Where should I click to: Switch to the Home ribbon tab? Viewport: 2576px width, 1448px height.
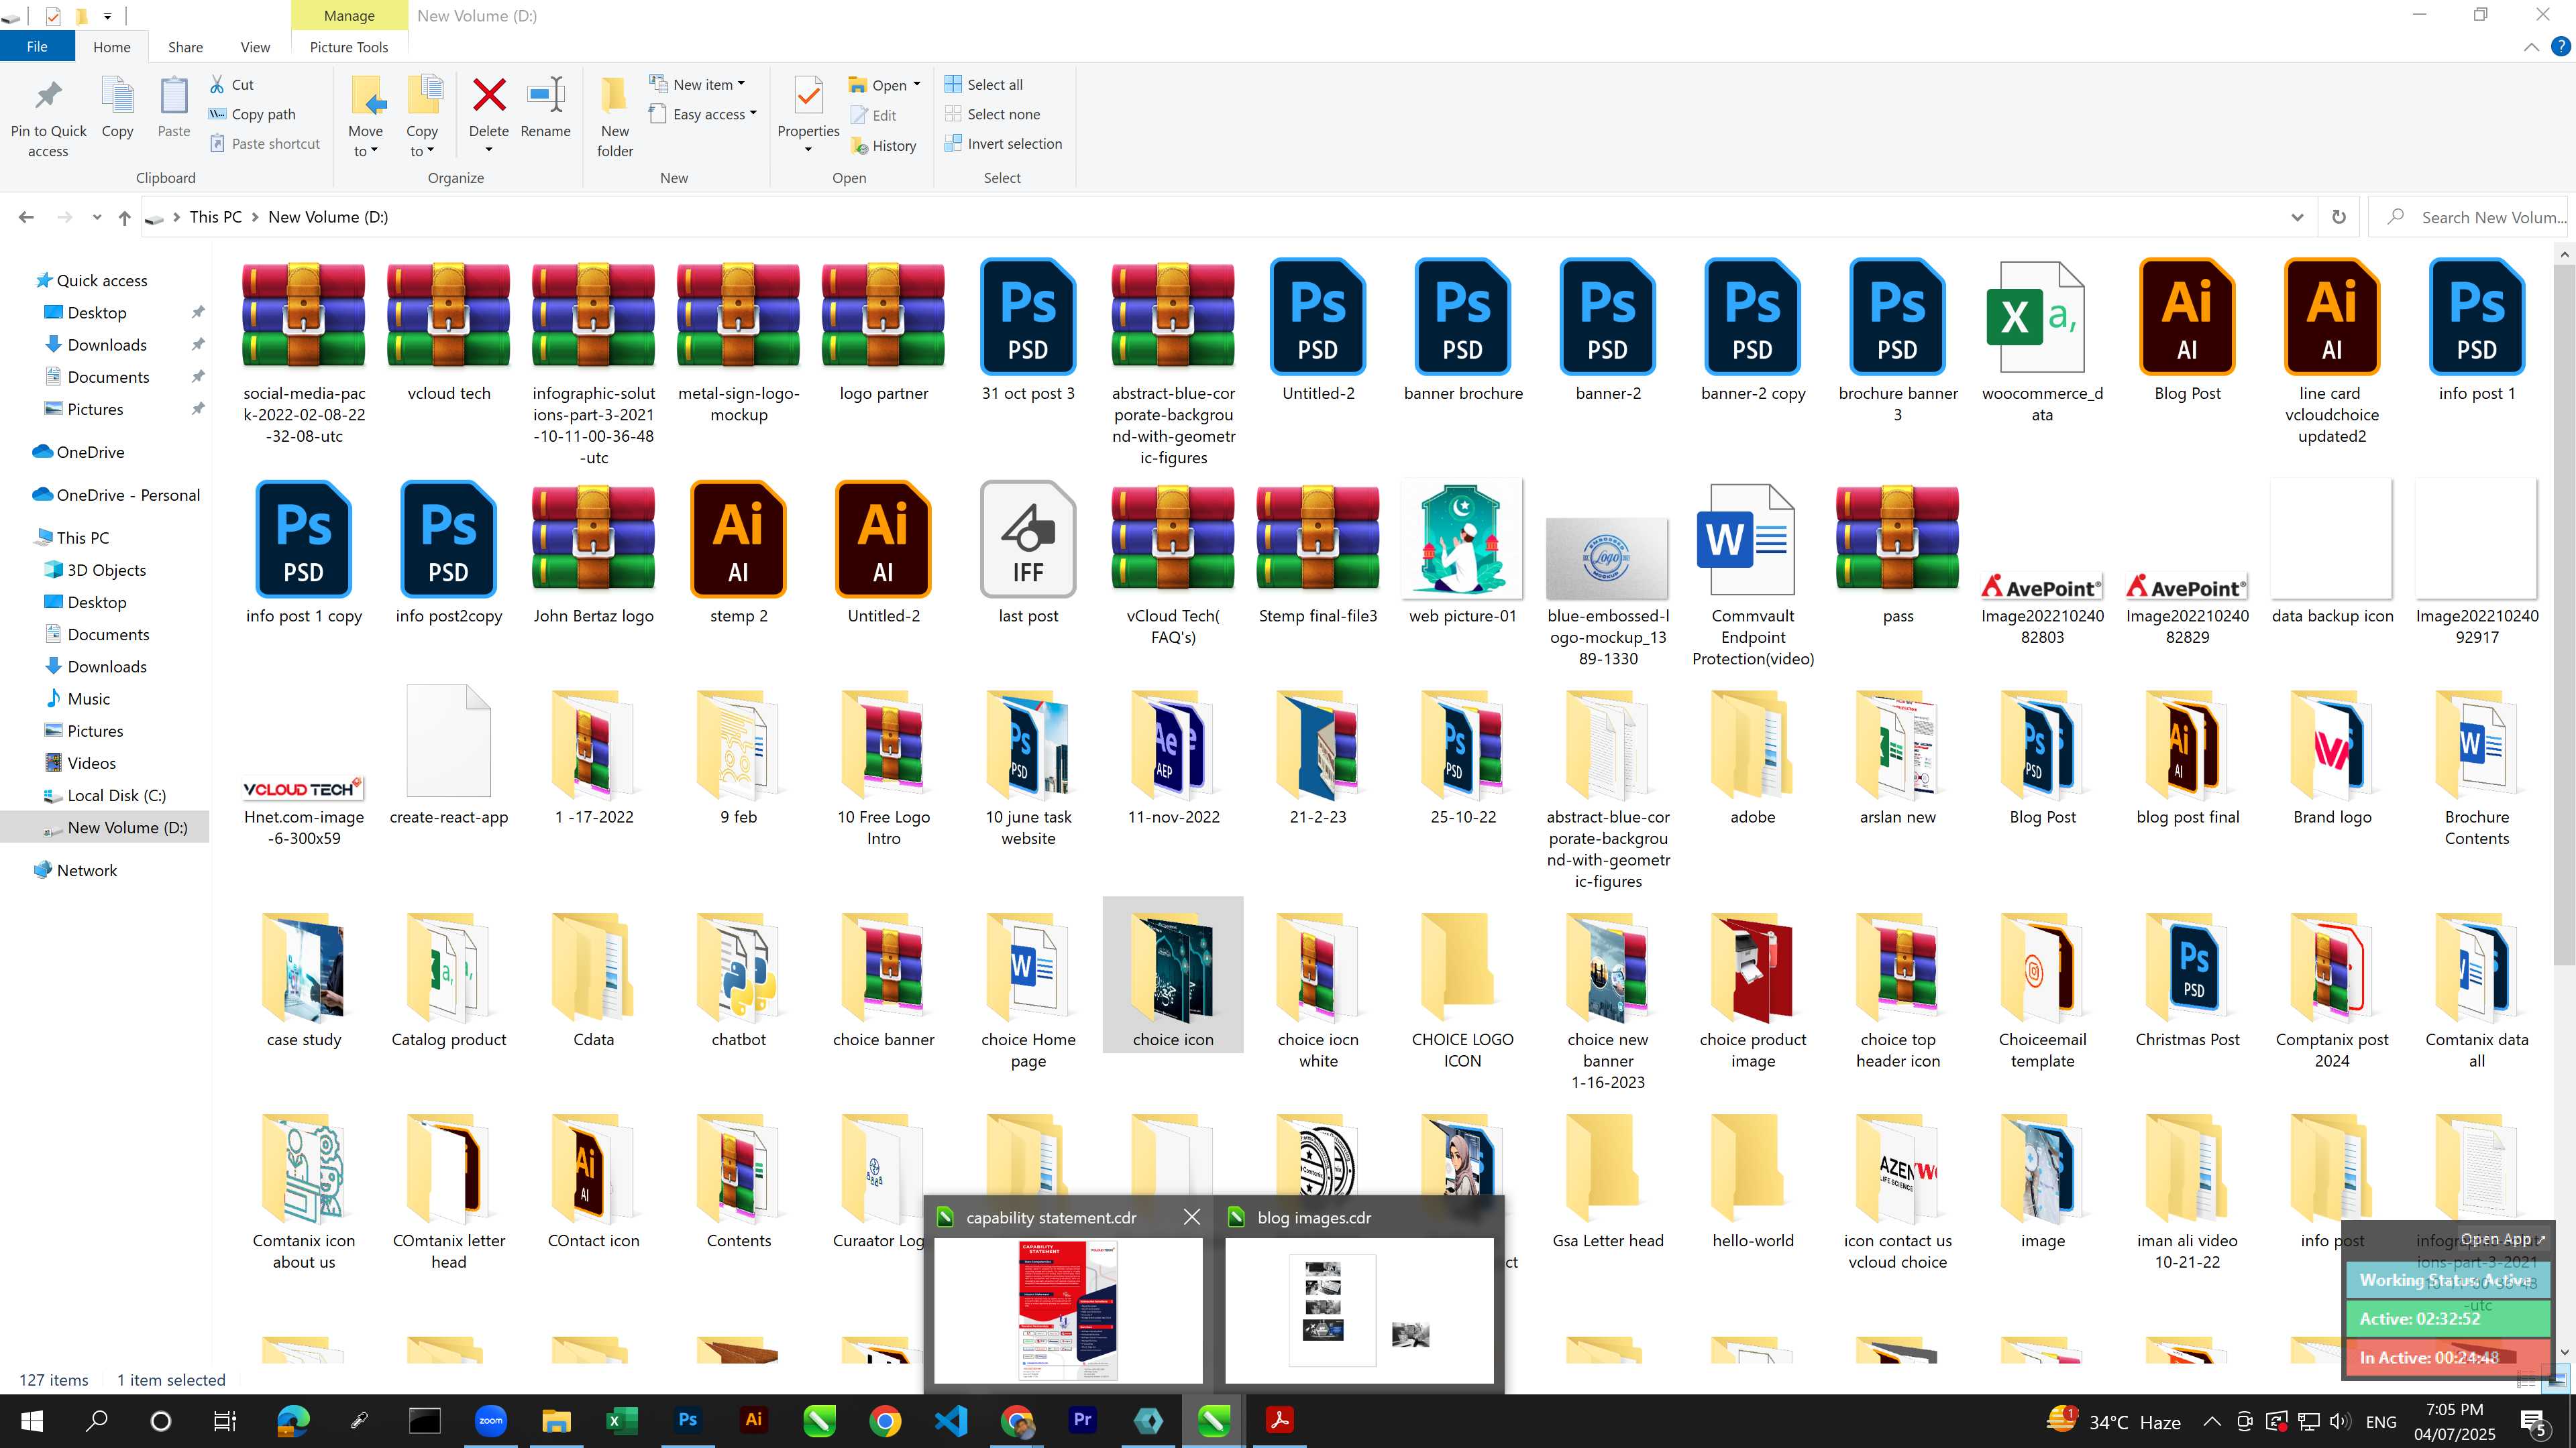pyautogui.click(x=112, y=47)
